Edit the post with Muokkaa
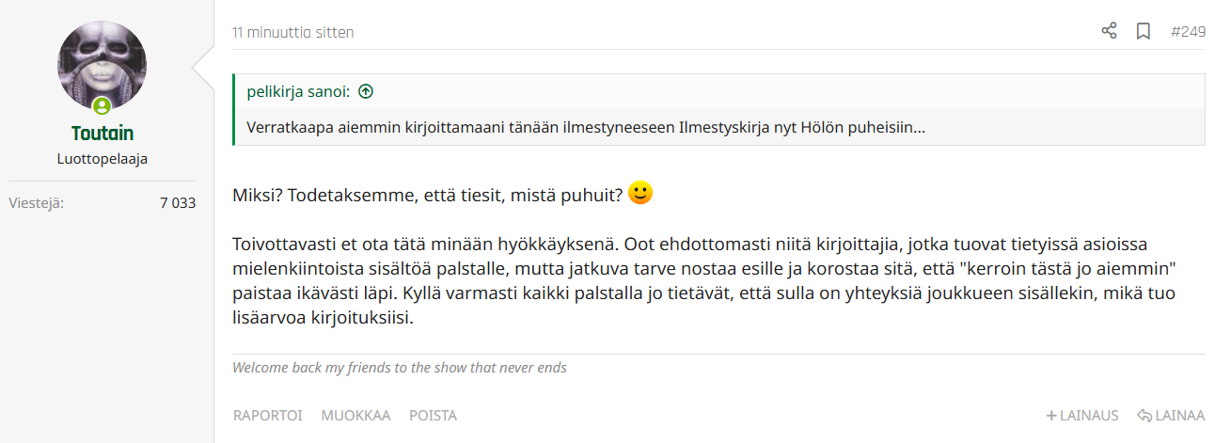1215x443 pixels. [x=355, y=416]
